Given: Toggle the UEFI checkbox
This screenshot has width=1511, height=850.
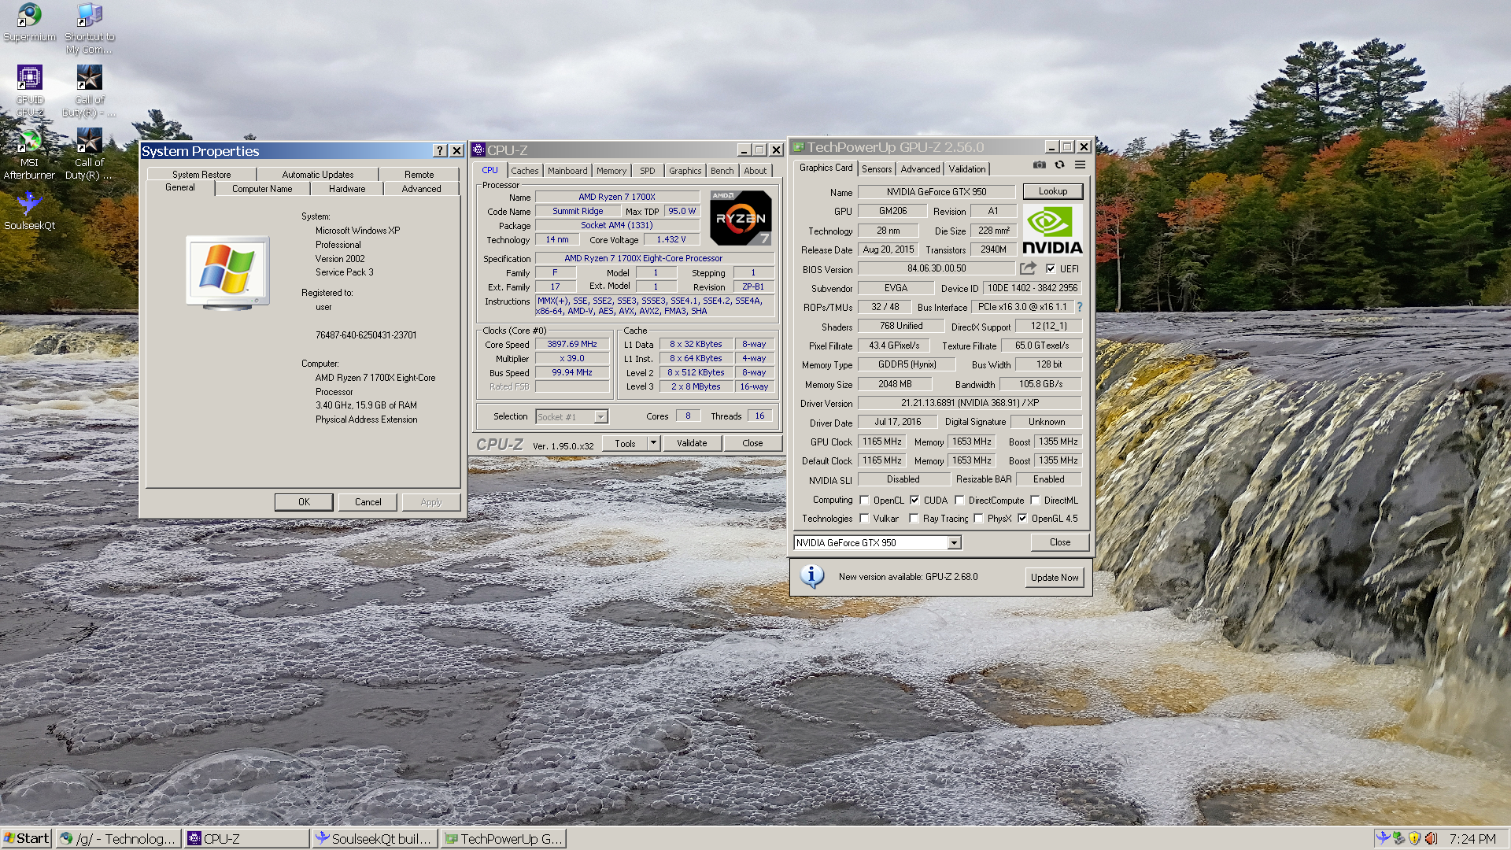Looking at the screenshot, I should click(1051, 268).
